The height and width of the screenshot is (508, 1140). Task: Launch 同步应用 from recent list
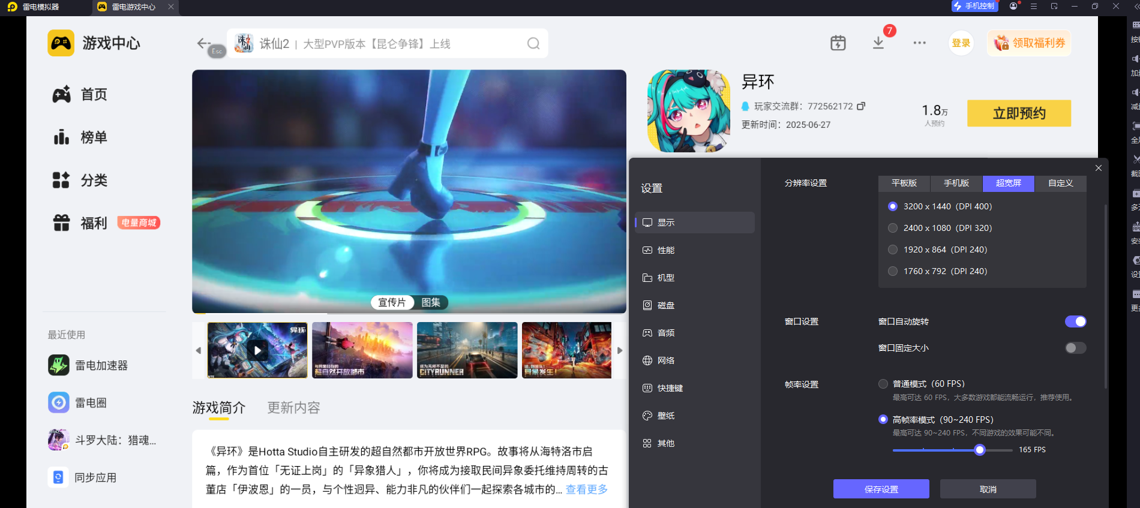(83, 477)
